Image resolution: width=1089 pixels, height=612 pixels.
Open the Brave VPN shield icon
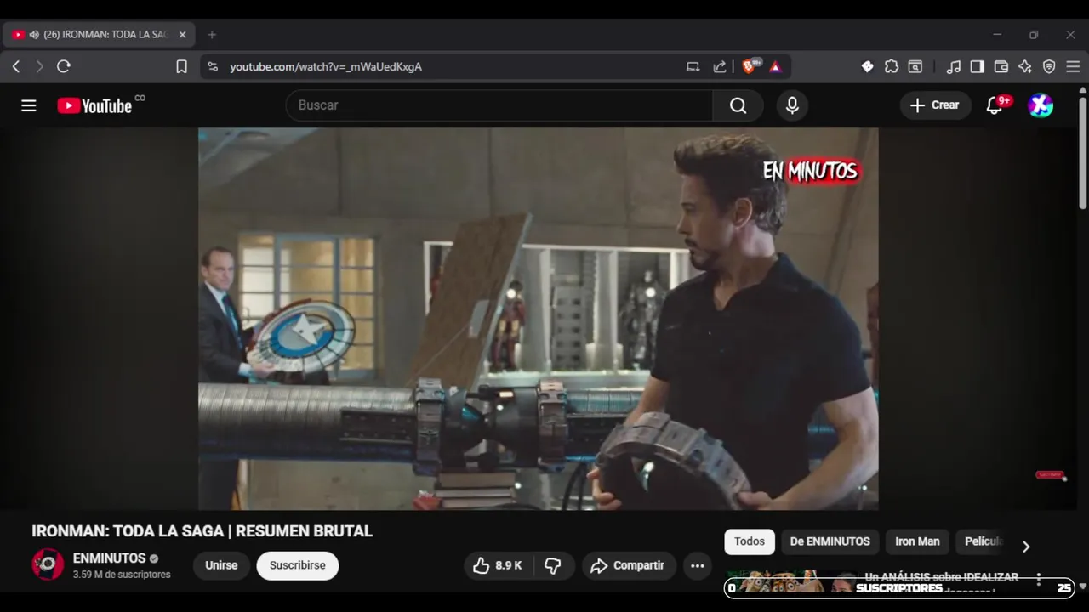pos(1049,66)
